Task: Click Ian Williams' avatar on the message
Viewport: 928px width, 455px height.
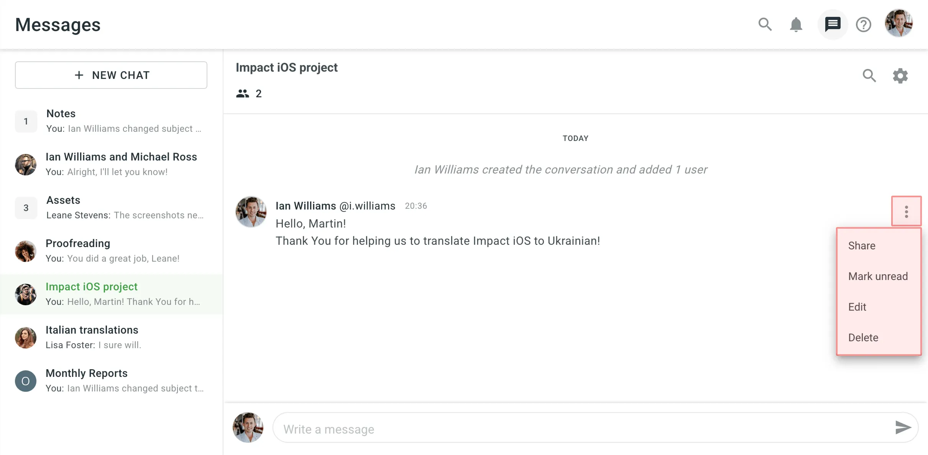Action: coord(251,212)
